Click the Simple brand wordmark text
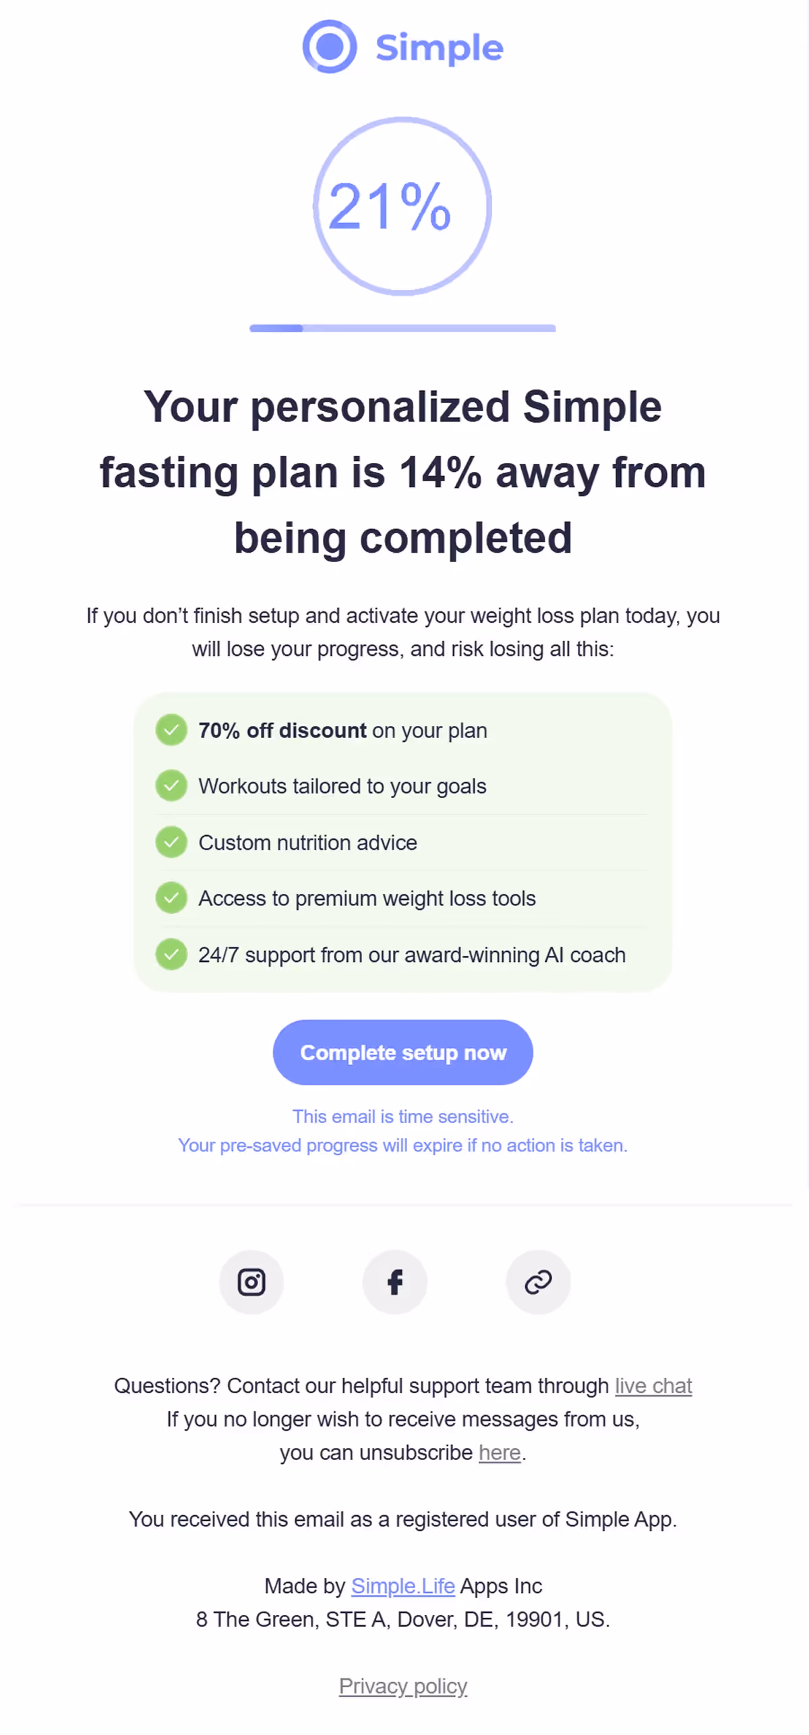The width and height of the screenshot is (809, 1735). [x=440, y=48]
